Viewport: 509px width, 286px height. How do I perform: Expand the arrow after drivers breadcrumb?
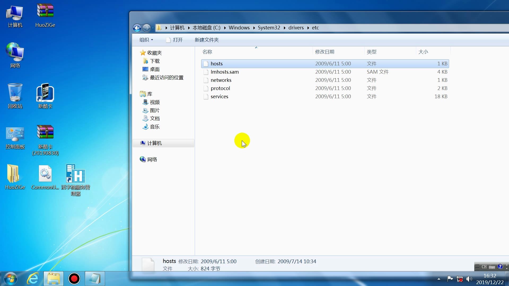click(x=308, y=28)
